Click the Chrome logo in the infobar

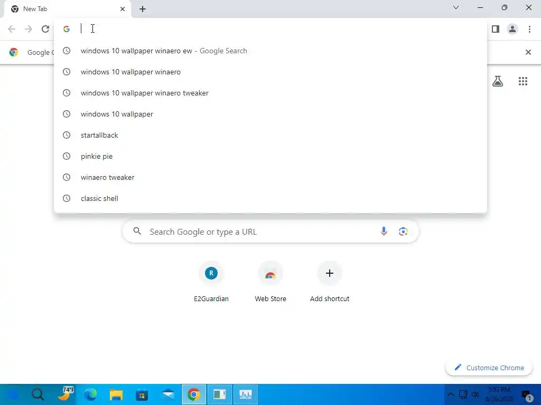pyautogui.click(x=14, y=52)
